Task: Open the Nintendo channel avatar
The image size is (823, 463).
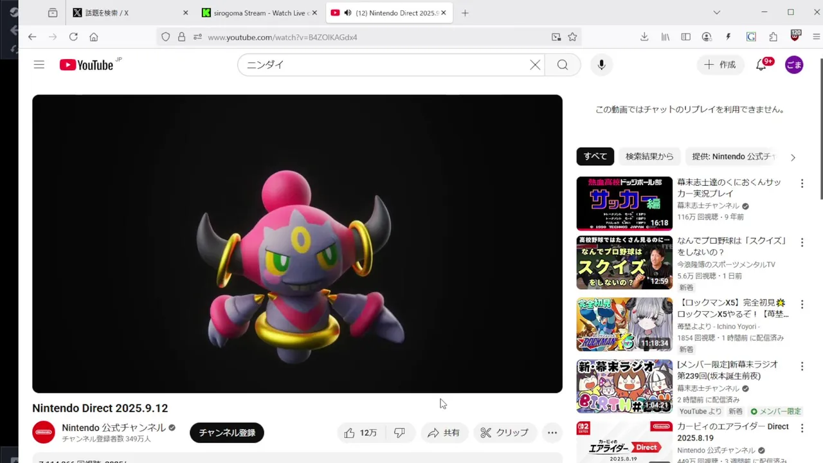Action: pyautogui.click(x=44, y=432)
